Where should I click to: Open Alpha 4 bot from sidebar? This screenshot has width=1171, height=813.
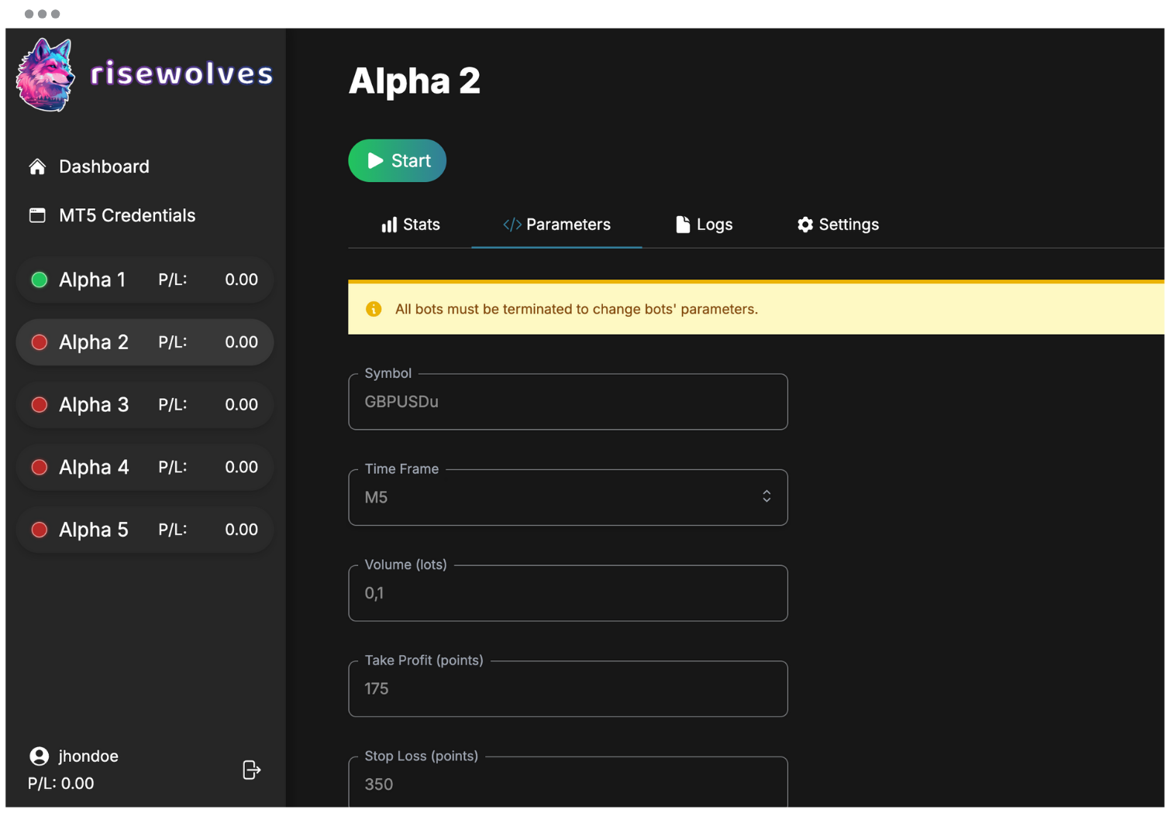pos(145,468)
